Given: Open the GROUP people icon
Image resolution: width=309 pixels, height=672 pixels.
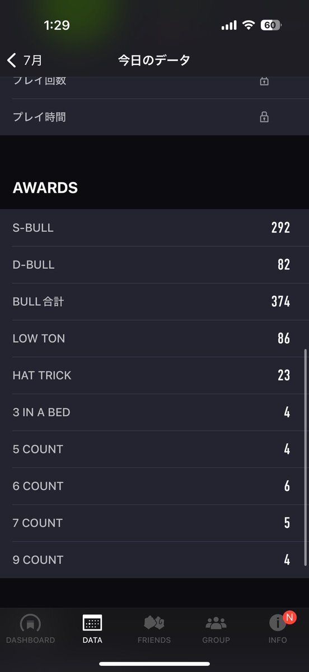Looking at the screenshot, I should pyautogui.click(x=216, y=623).
